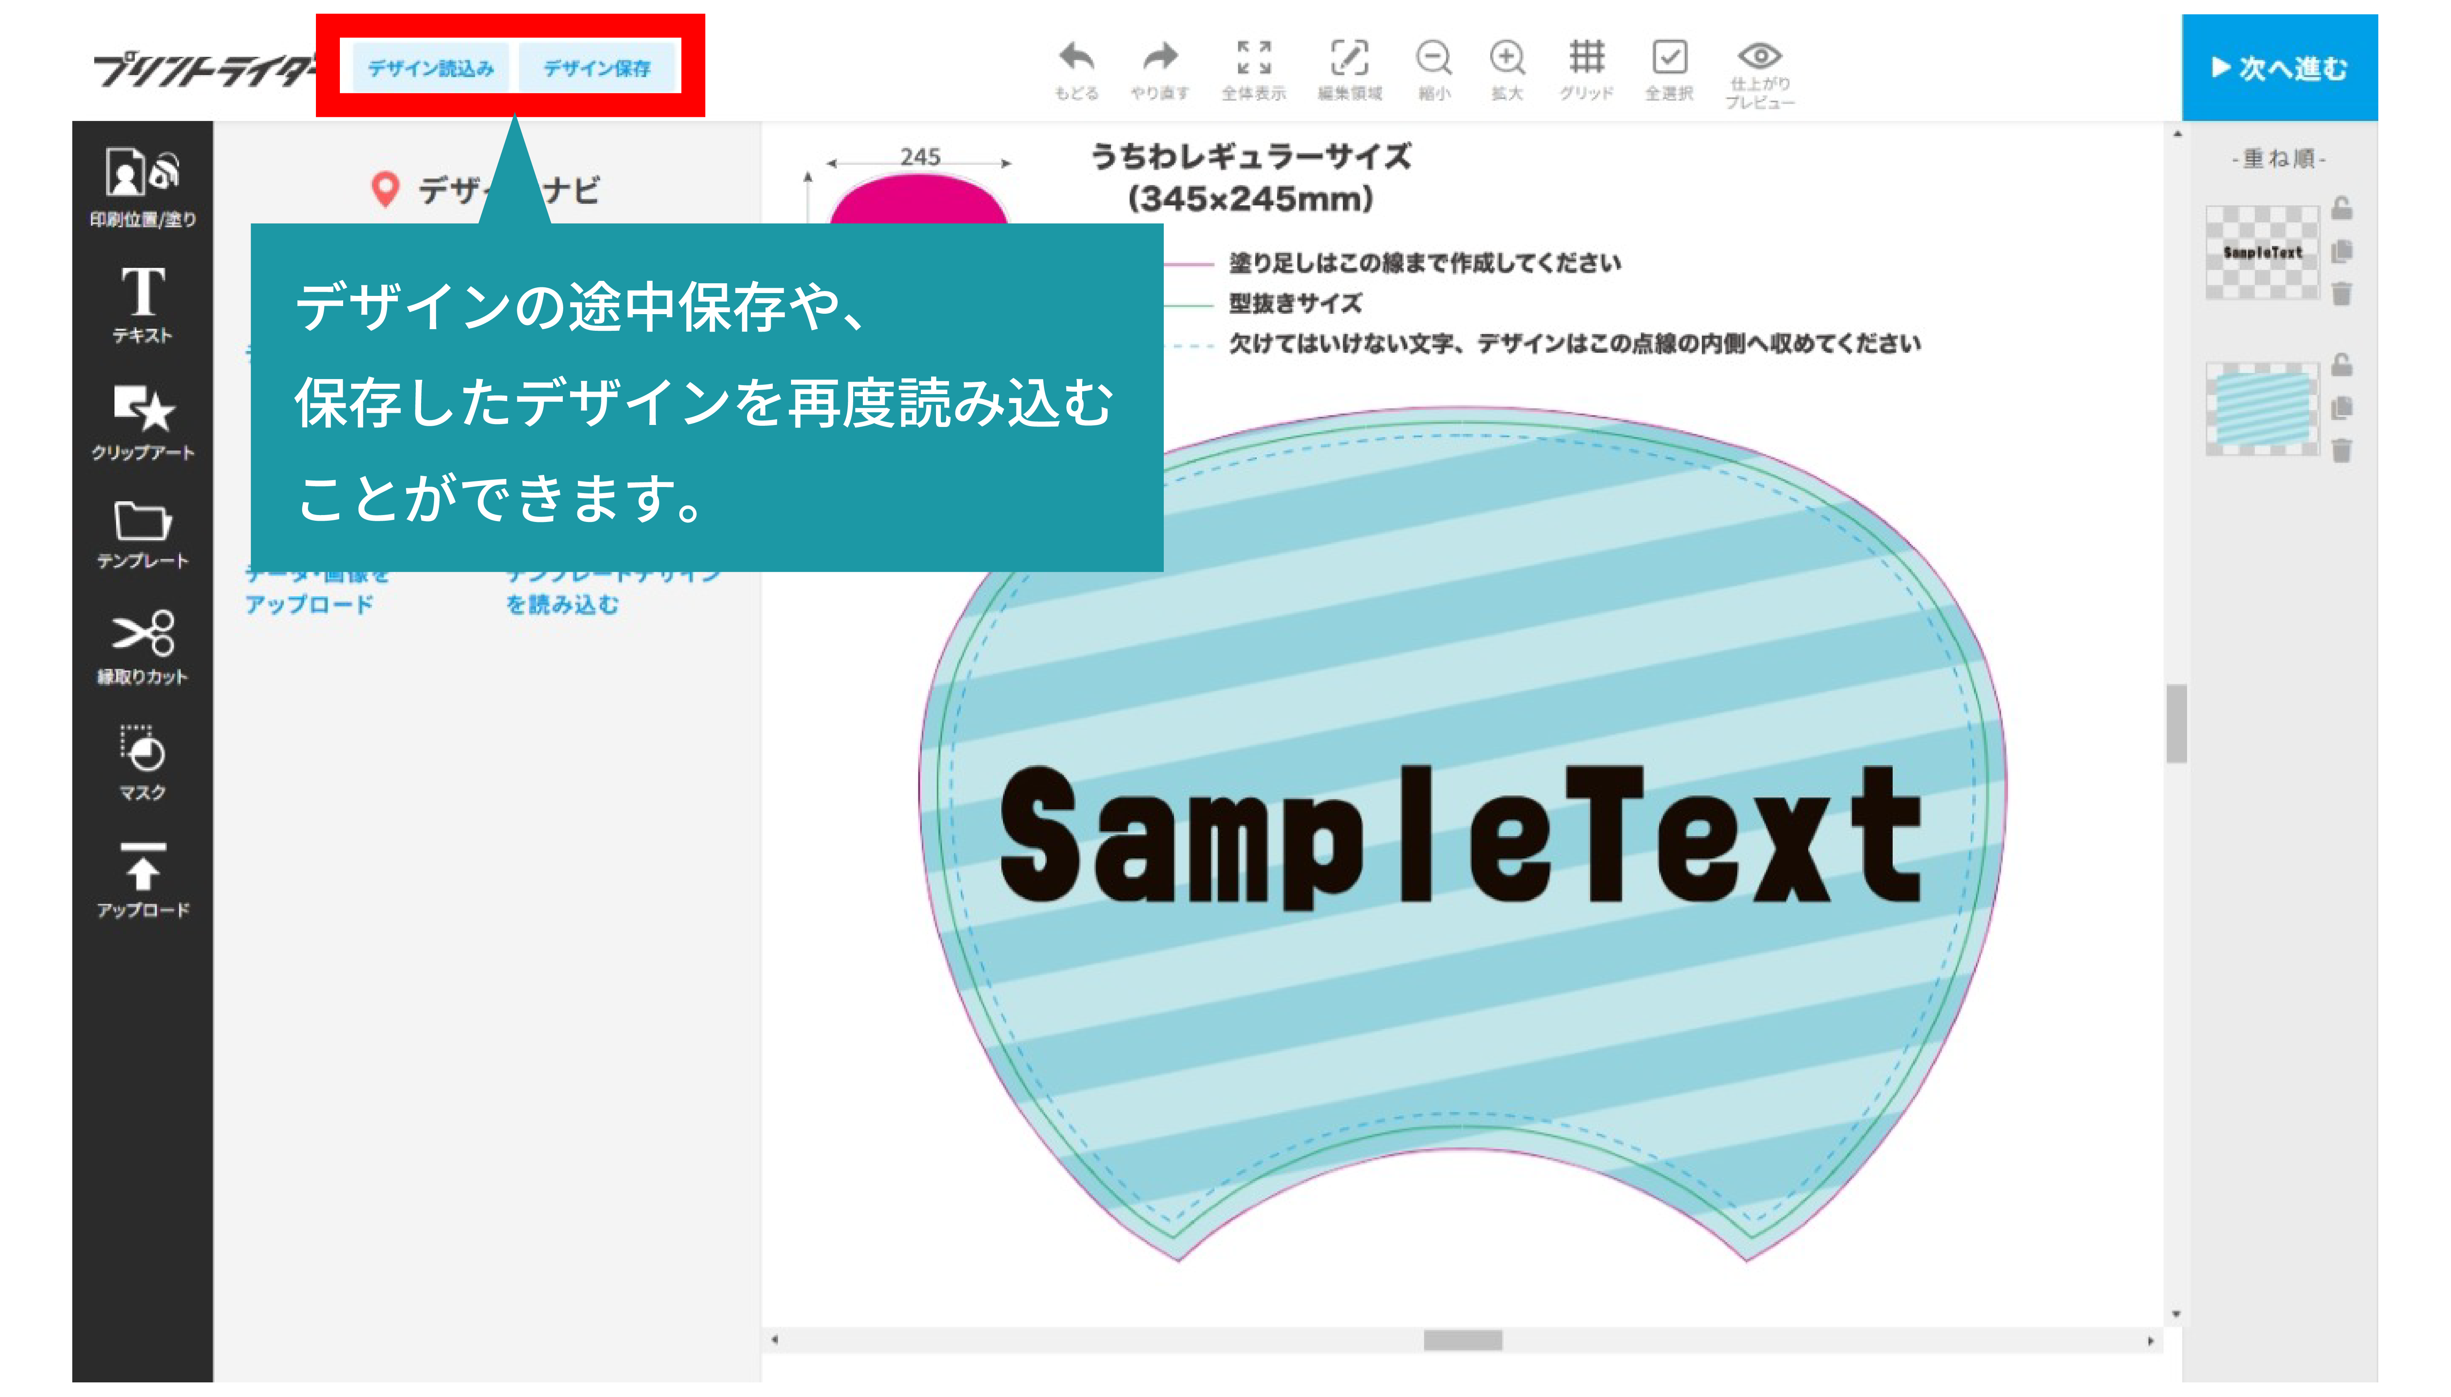Click the scroll-right arrow of canvas

pos(2150,1341)
